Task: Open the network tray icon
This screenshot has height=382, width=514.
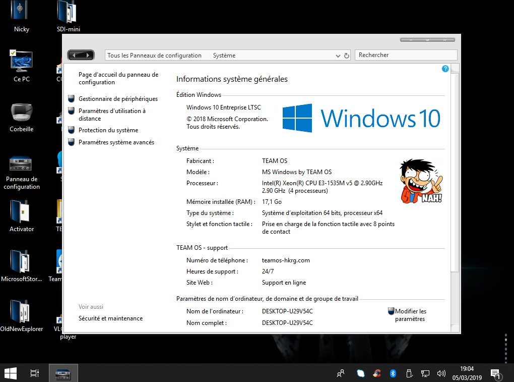Action: [425, 373]
